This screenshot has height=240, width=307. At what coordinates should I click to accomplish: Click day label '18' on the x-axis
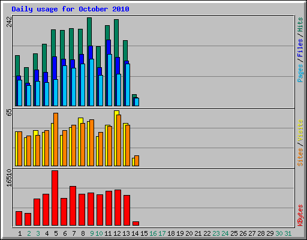click(x=171, y=233)
